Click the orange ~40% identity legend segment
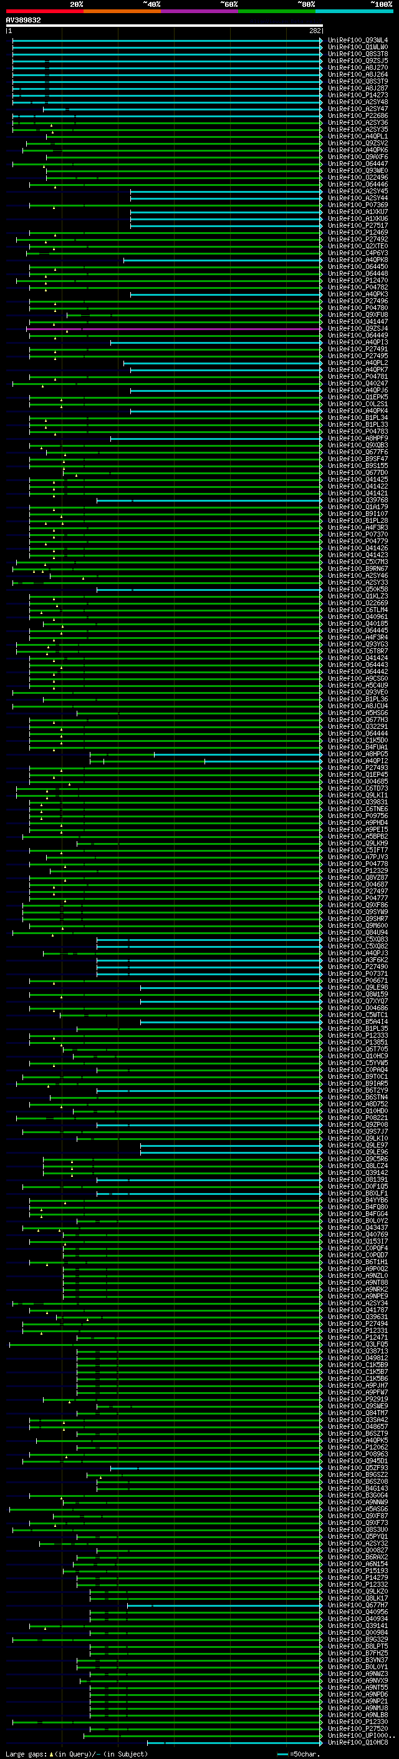Image resolution: width=399 pixels, height=1759 pixels. [122, 11]
